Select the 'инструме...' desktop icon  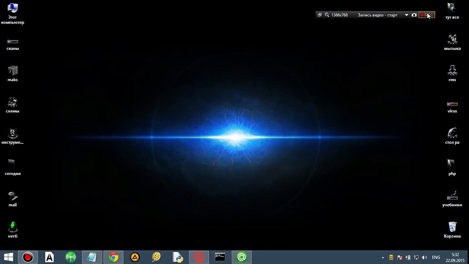[x=12, y=136]
